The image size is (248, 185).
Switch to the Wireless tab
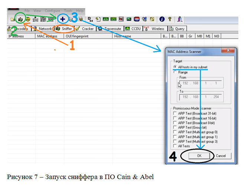(155, 29)
